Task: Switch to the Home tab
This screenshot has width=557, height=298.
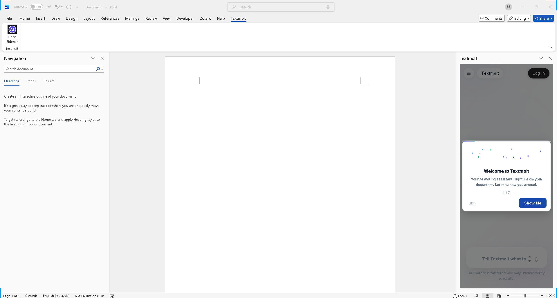Action: (25, 18)
